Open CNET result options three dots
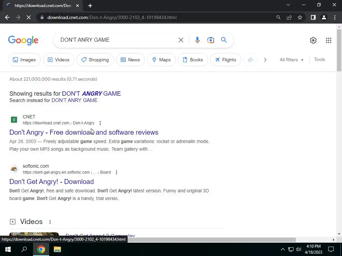This screenshot has height=256, width=342. tap(100, 123)
